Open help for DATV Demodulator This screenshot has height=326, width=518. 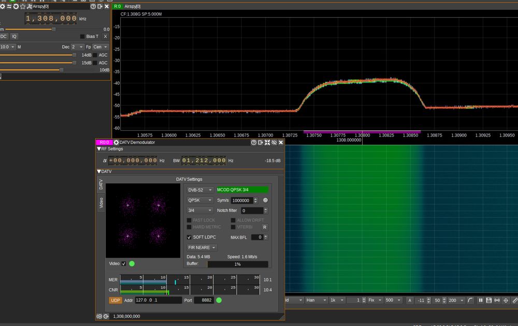point(253,142)
